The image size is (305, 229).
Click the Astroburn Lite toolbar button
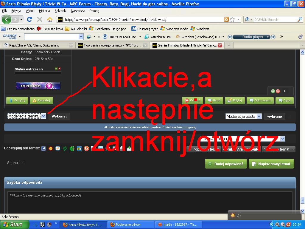[x=158, y=37]
